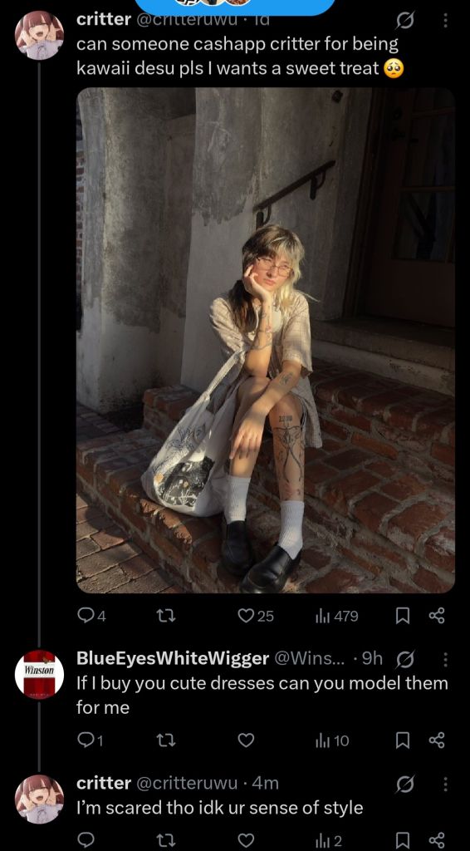This screenshot has width=470, height=851.
Task: Share critter's cashapp photo post
Action: [x=437, y=616]
